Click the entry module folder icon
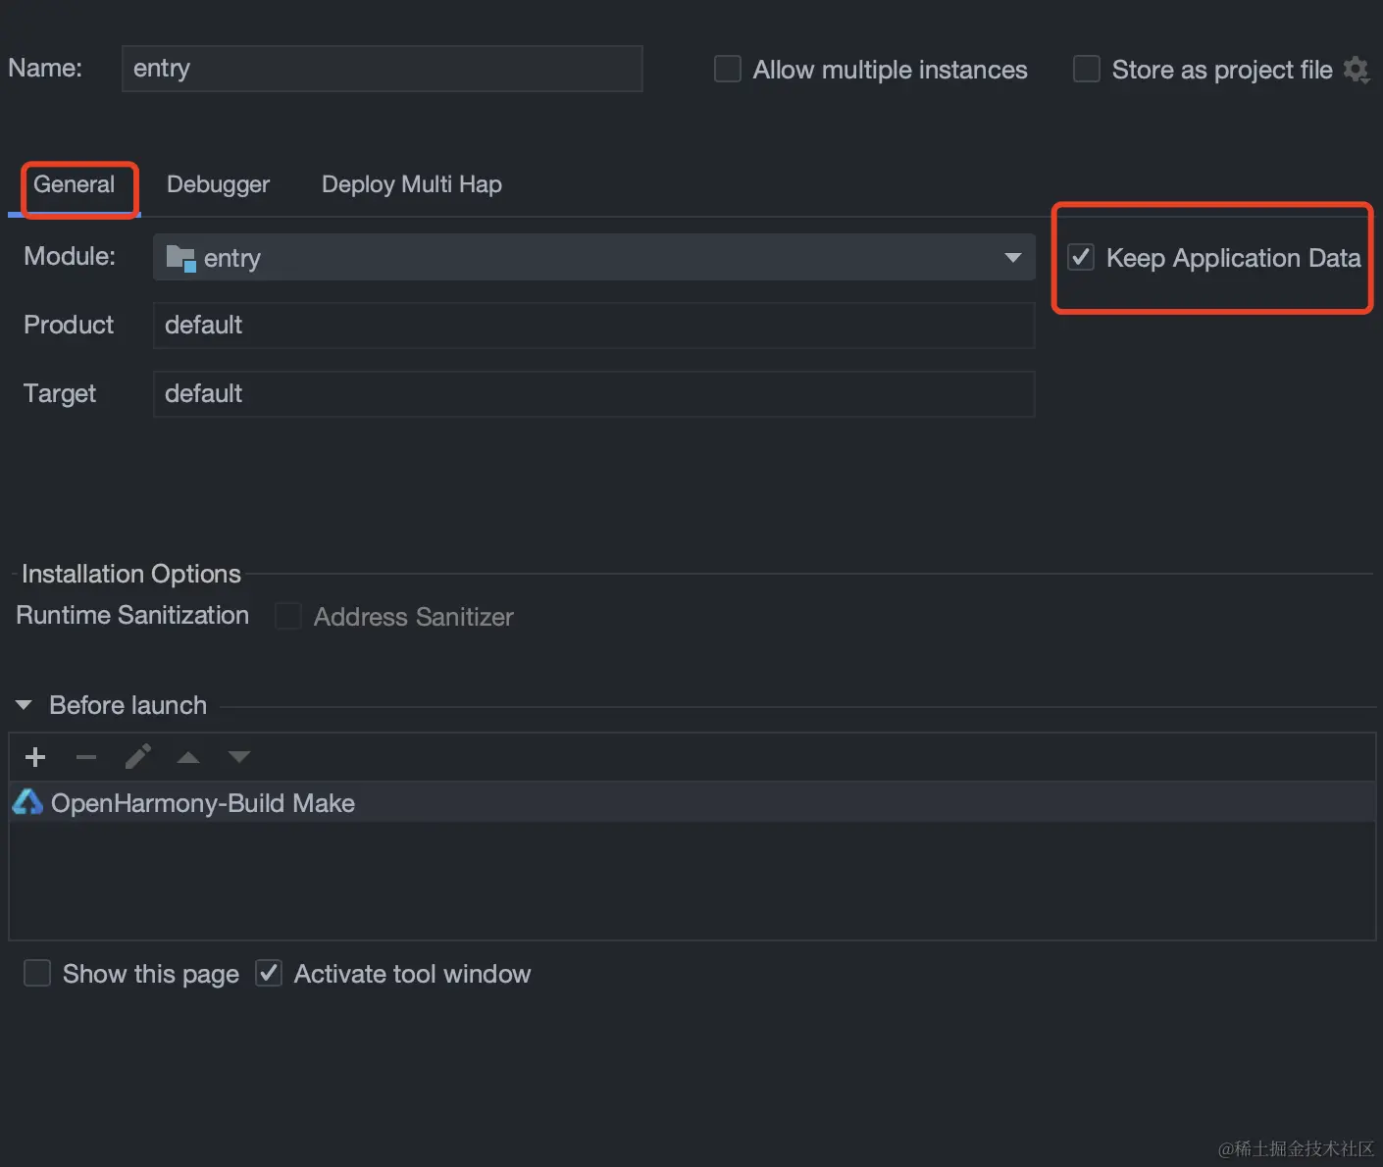 180,258
